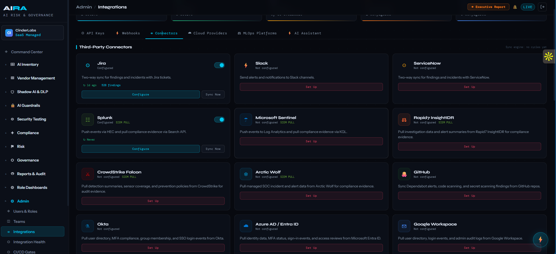Open the MLOps Platforms tab
556x254 pixels.
[257, 33]
